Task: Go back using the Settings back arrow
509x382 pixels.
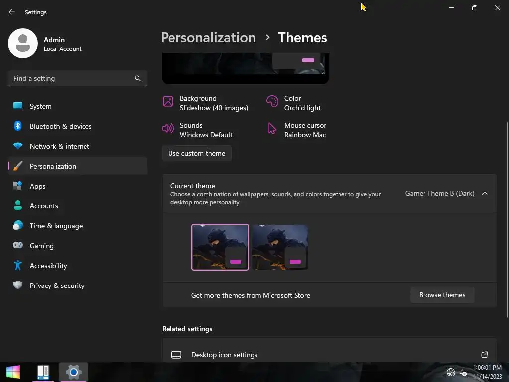Action: [x=12, y=12]
